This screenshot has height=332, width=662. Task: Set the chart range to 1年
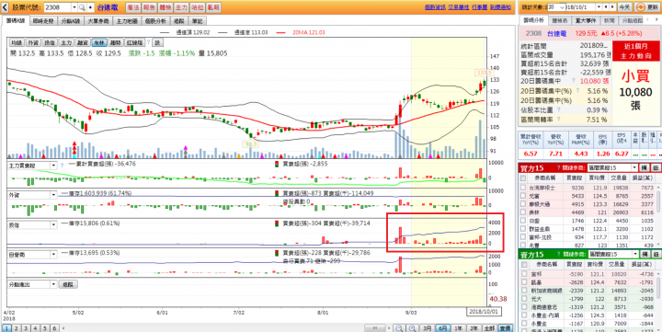coord(458,327)
